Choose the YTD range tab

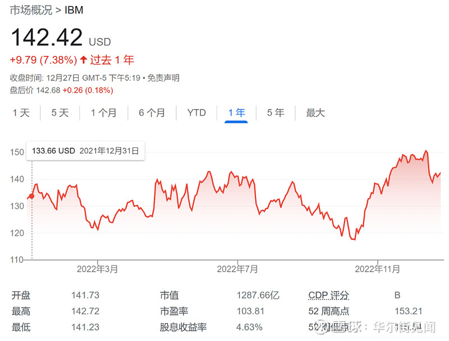[x=196, y=113]
